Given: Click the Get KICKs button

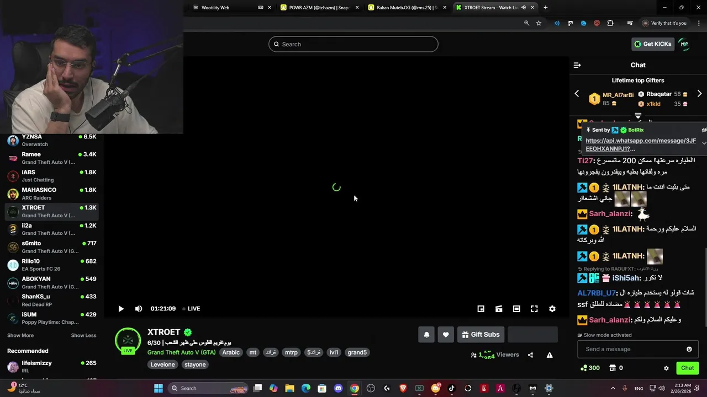Looking at the screenshot, I should pos(653,44).
